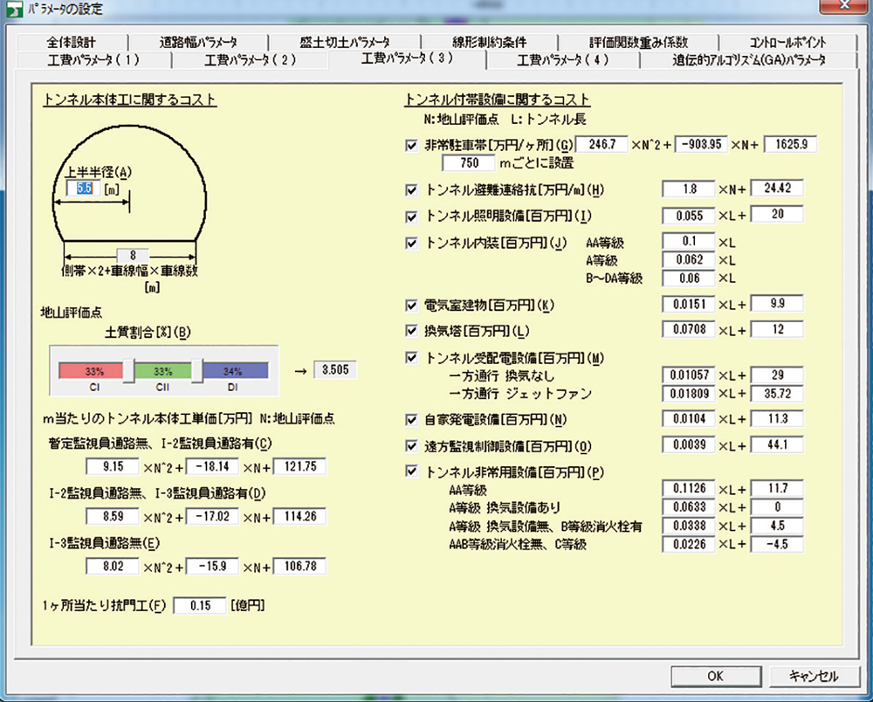The width and height of the screenshot is (873, 702).
Task: Click the app icon in the dialog title bar
Action: pos(13,10)
